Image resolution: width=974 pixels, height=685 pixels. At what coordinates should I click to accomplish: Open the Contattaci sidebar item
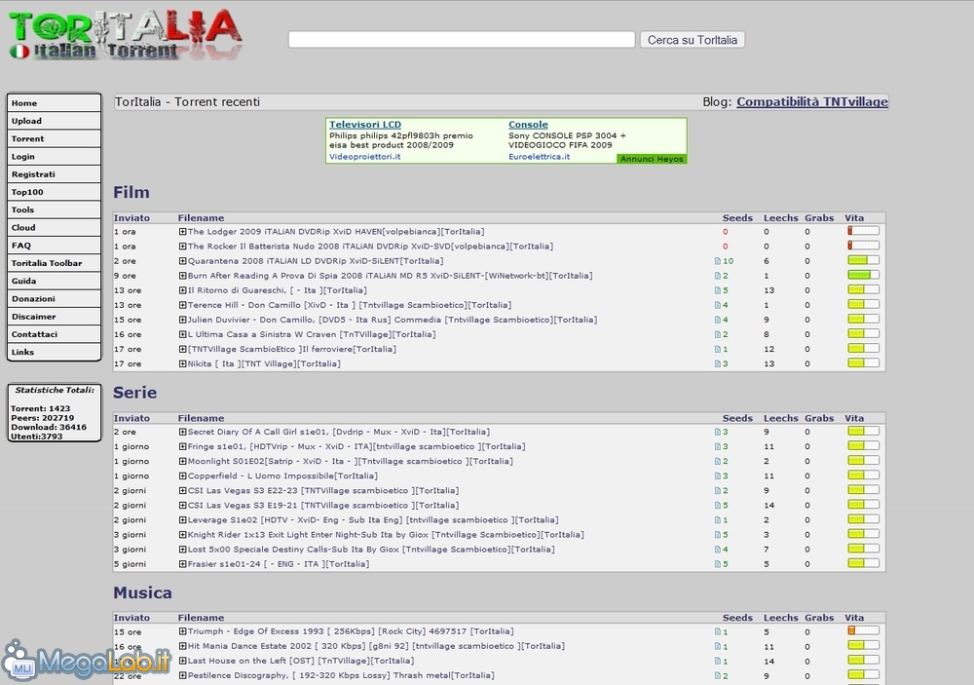pos(54,334)
